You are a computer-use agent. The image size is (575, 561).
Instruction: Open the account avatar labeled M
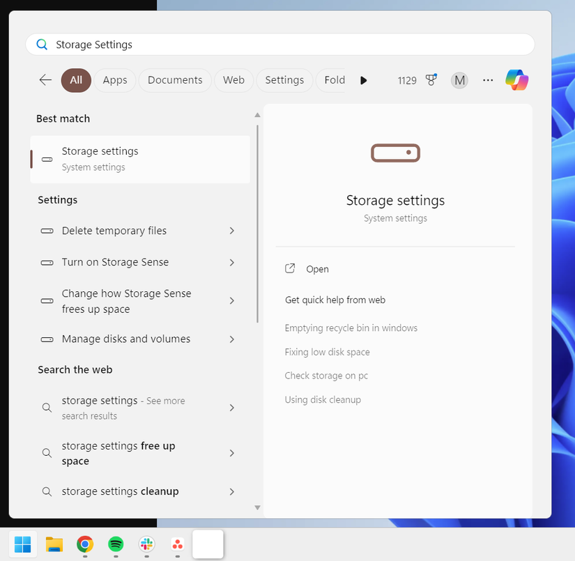pos(459,79)
